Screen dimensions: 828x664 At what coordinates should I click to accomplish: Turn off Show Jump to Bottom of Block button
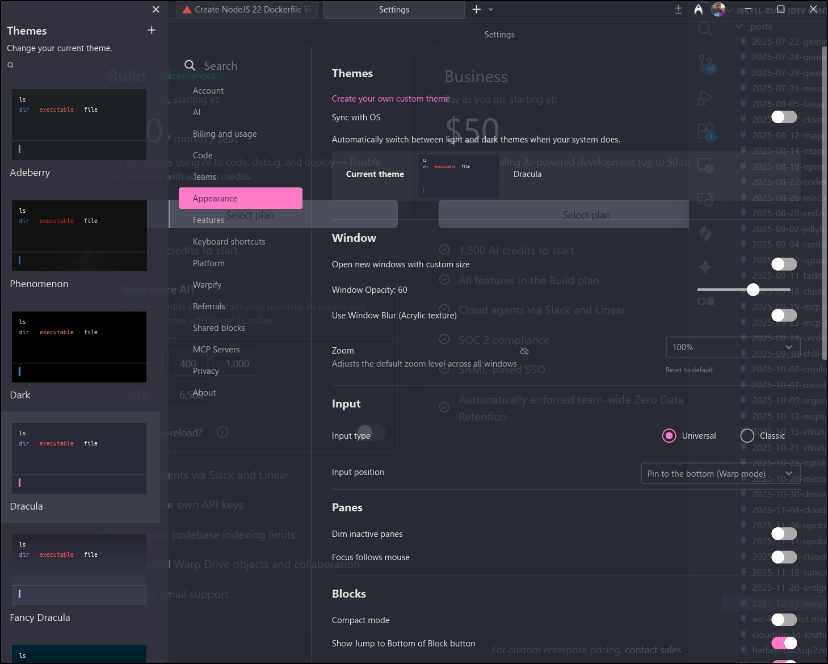click(784, 643)
